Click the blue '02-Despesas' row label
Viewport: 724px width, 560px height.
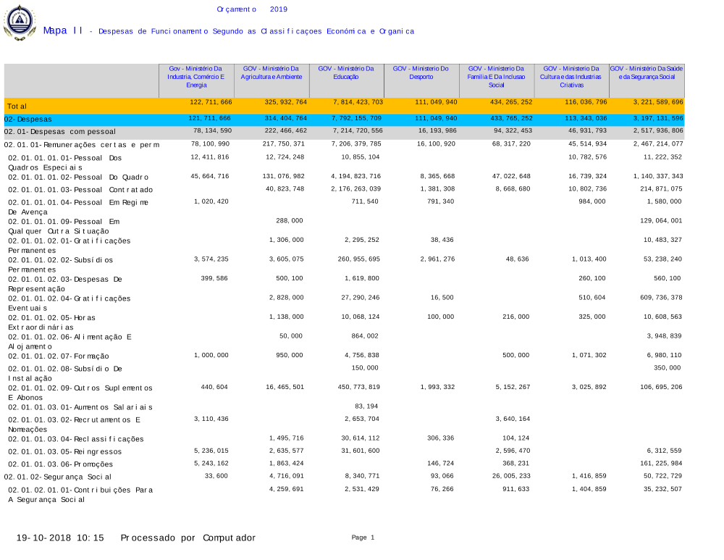(28, 119)
